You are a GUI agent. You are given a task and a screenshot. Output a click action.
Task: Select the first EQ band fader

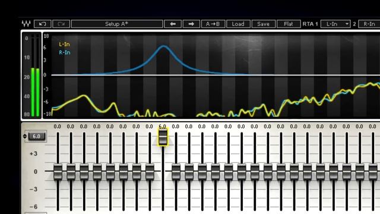[58, 172]
